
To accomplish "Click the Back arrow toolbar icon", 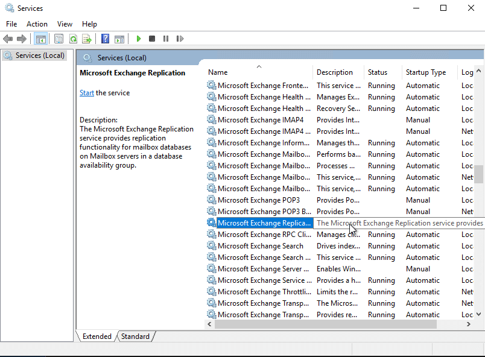I will click(8, 39).
